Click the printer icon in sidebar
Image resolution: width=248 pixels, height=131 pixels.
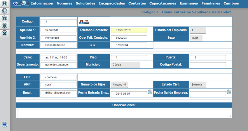click(4, 26)
